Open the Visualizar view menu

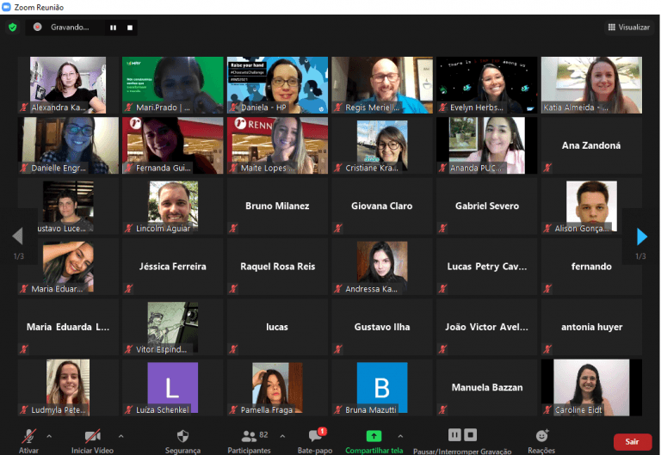[x=628, y=28]
